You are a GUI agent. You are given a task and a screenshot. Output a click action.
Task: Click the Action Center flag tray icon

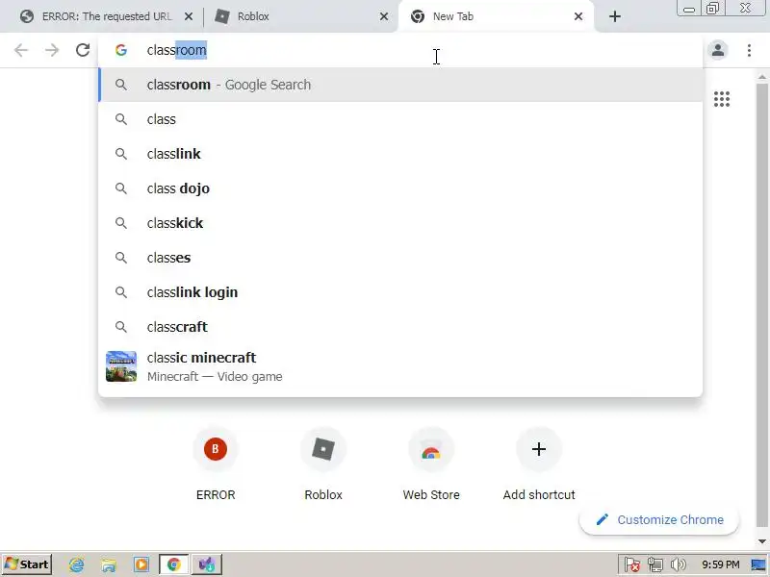[632, 564]
